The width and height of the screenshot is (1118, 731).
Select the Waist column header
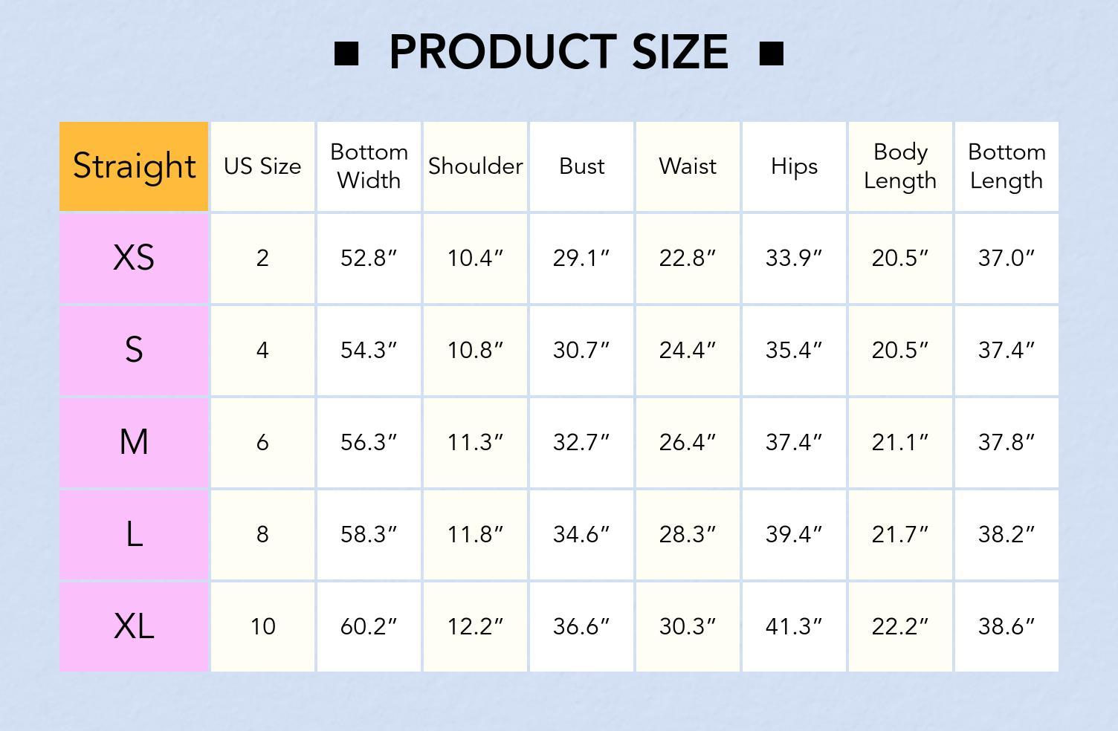[688, 166]
